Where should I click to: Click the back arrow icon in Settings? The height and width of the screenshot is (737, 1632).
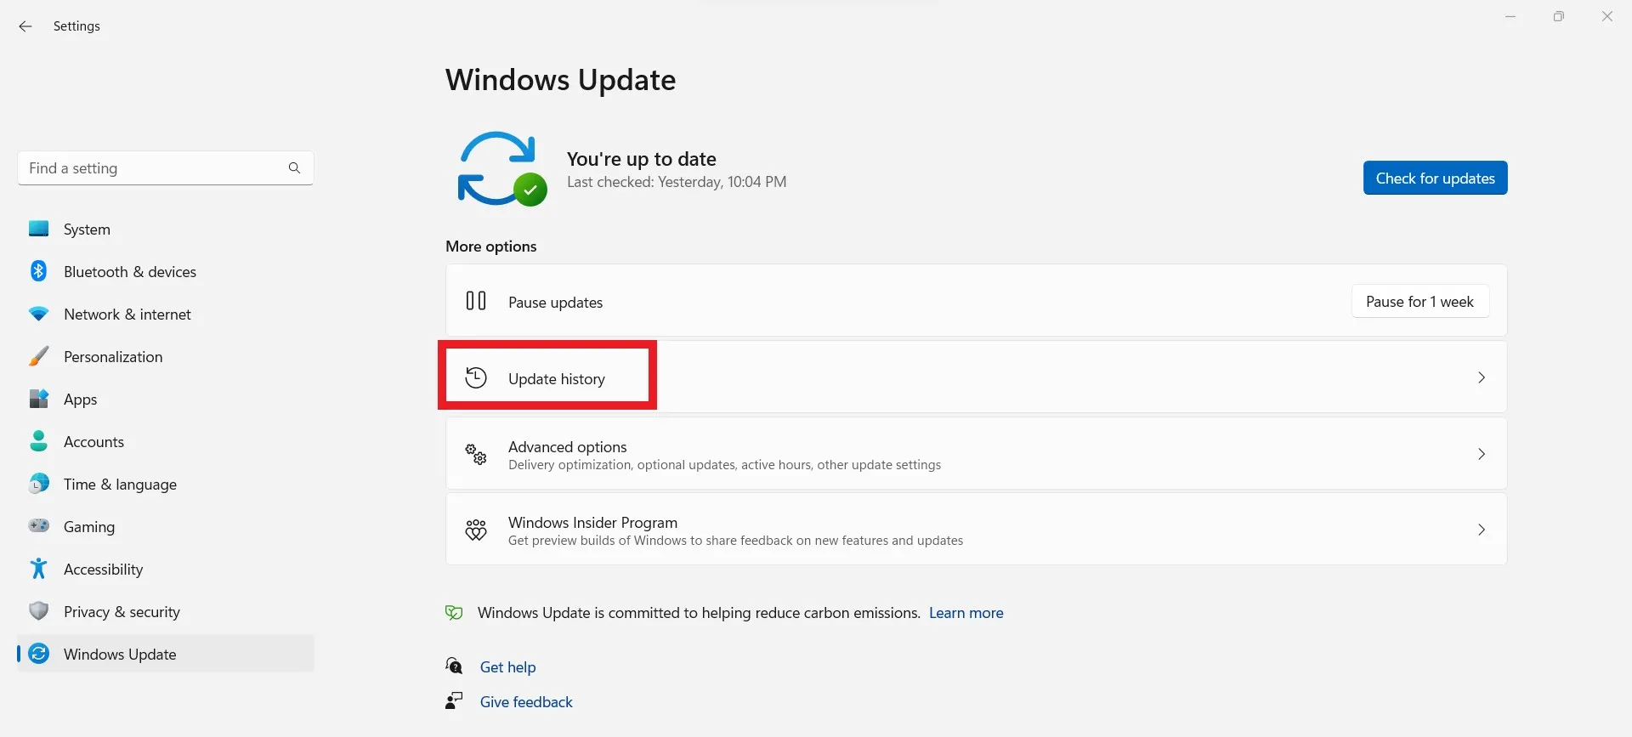[x=25, y=26]
